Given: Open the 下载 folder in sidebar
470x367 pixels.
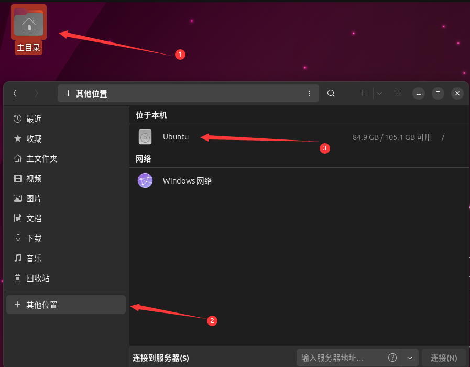Looking at the screenshot, I should tap(33, 238).
